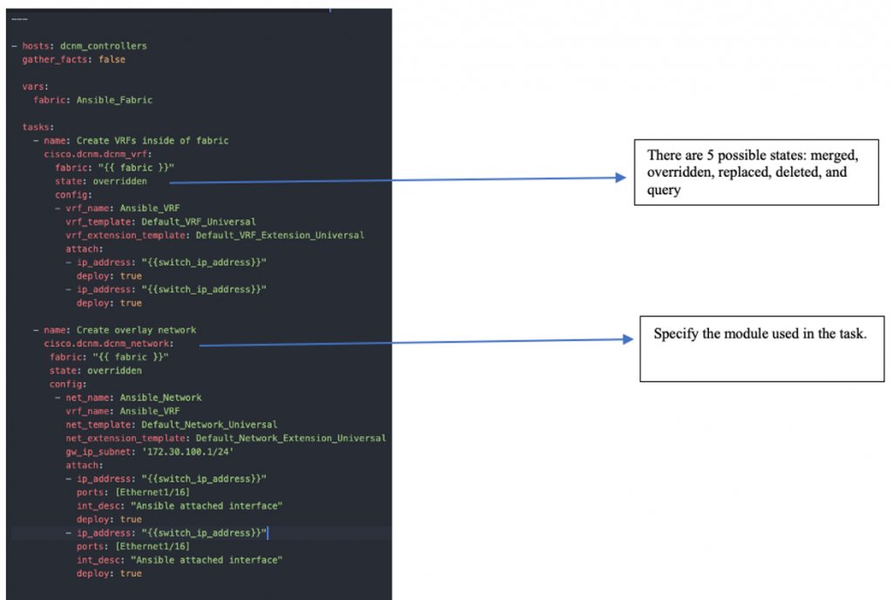Click the Default_Network_Extension_Universal value
Viewport: 892px width, 600px height.
pos(290,438)
